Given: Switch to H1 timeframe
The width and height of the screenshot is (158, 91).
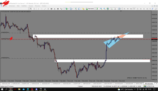Looking at the screenshot, I should [x=138, y=9].
